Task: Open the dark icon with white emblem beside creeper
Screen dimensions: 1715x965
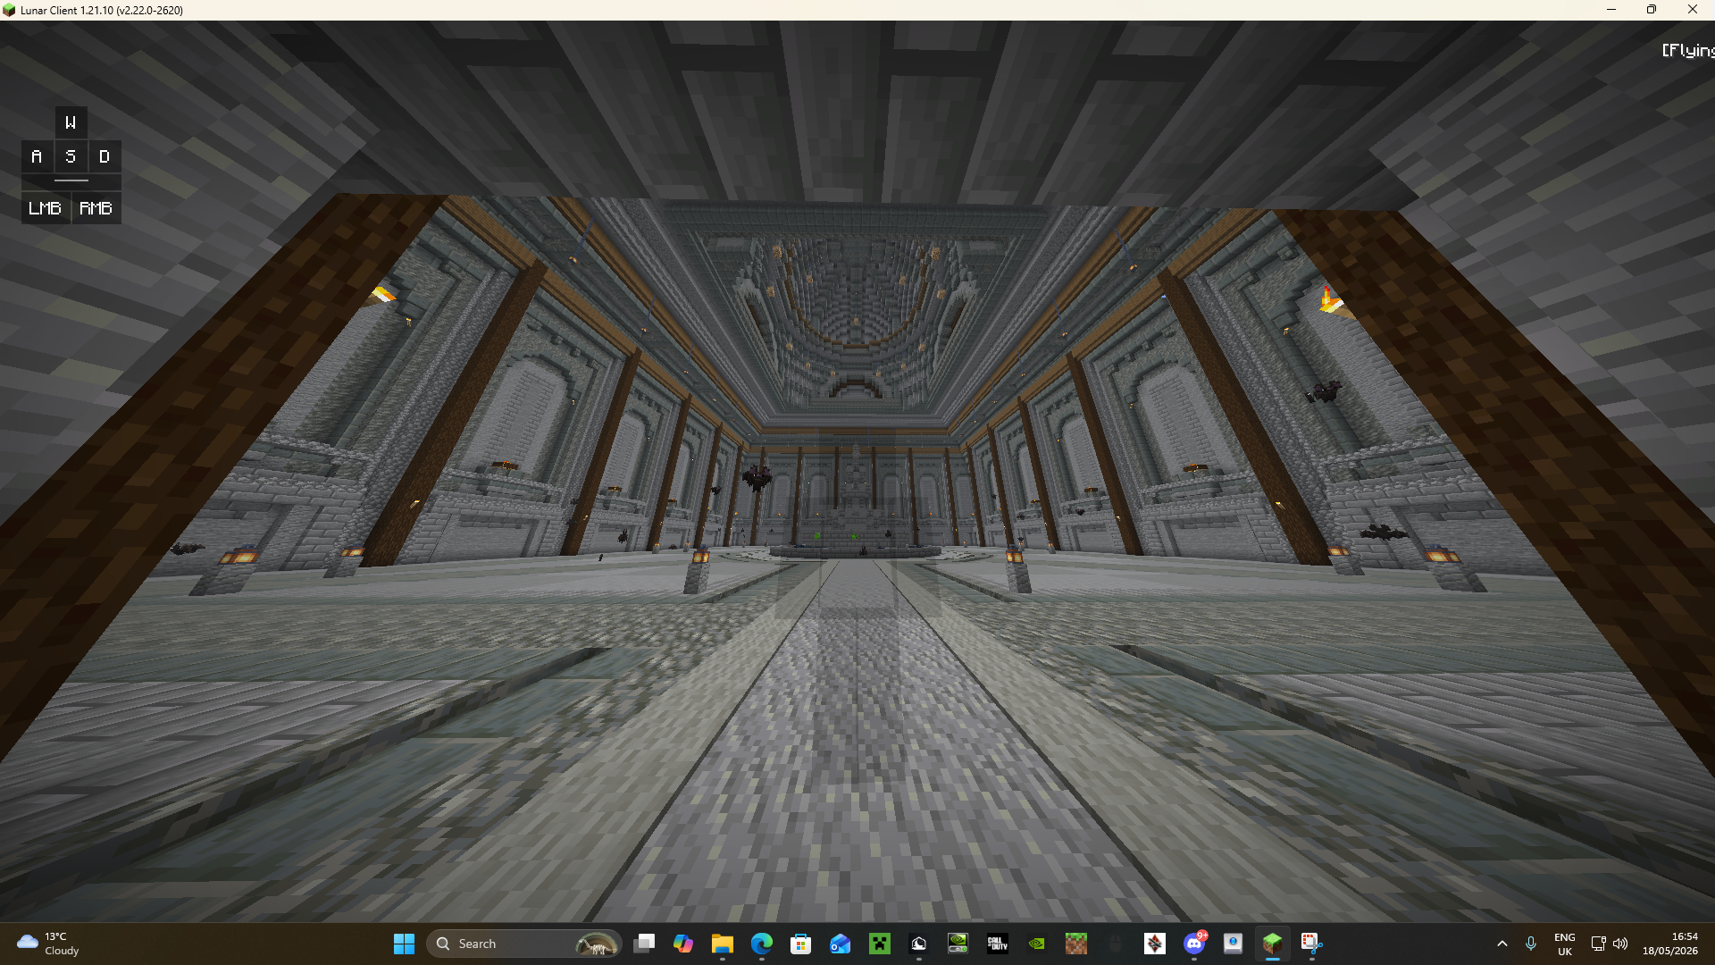Action: coord(919,944)
